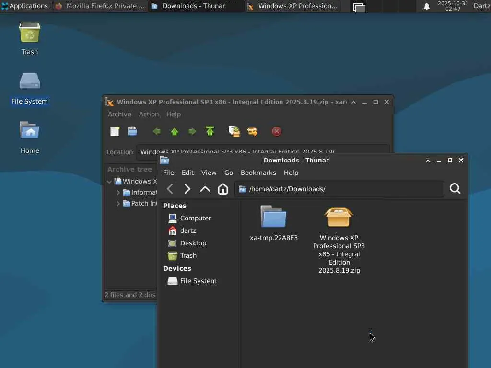Image resolution: width=491 pixels, height=368 pixels.
Task: Click the Xarchiver status text '2 files and 2 dirs'
Action: [130, 295]
